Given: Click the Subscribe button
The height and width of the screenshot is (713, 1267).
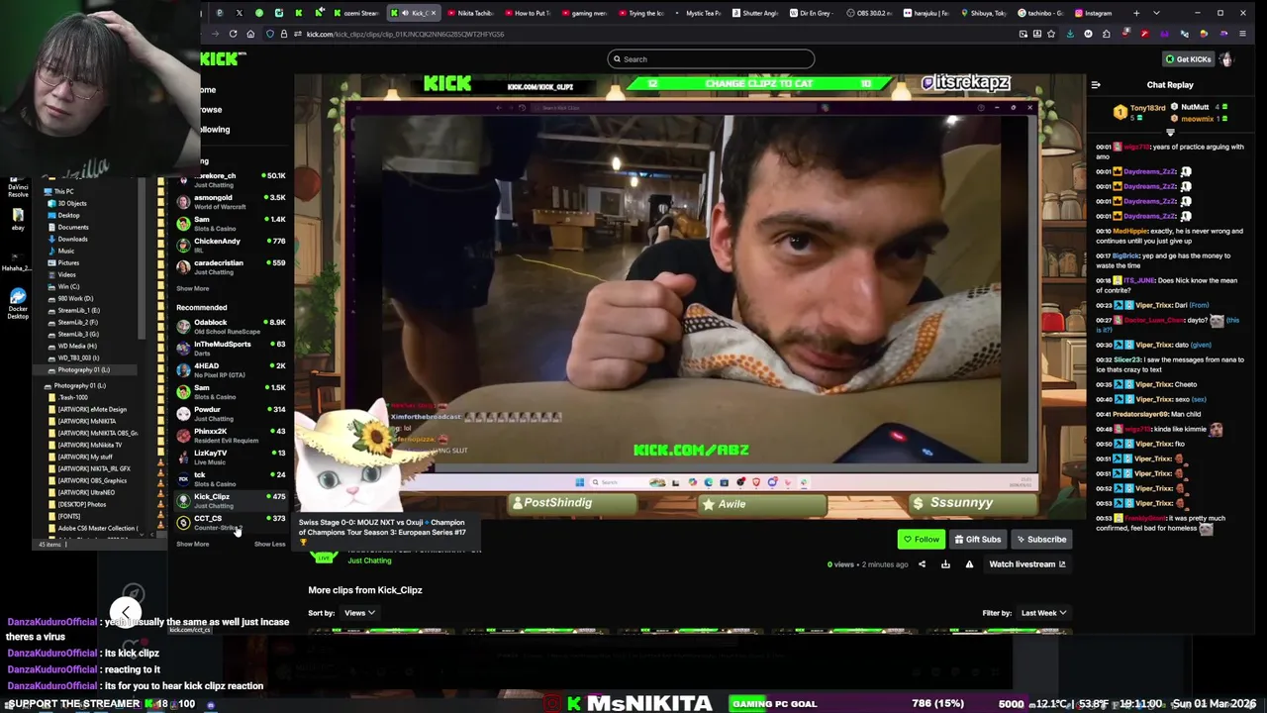Looking at the screenshot, I should (1041, 540).
